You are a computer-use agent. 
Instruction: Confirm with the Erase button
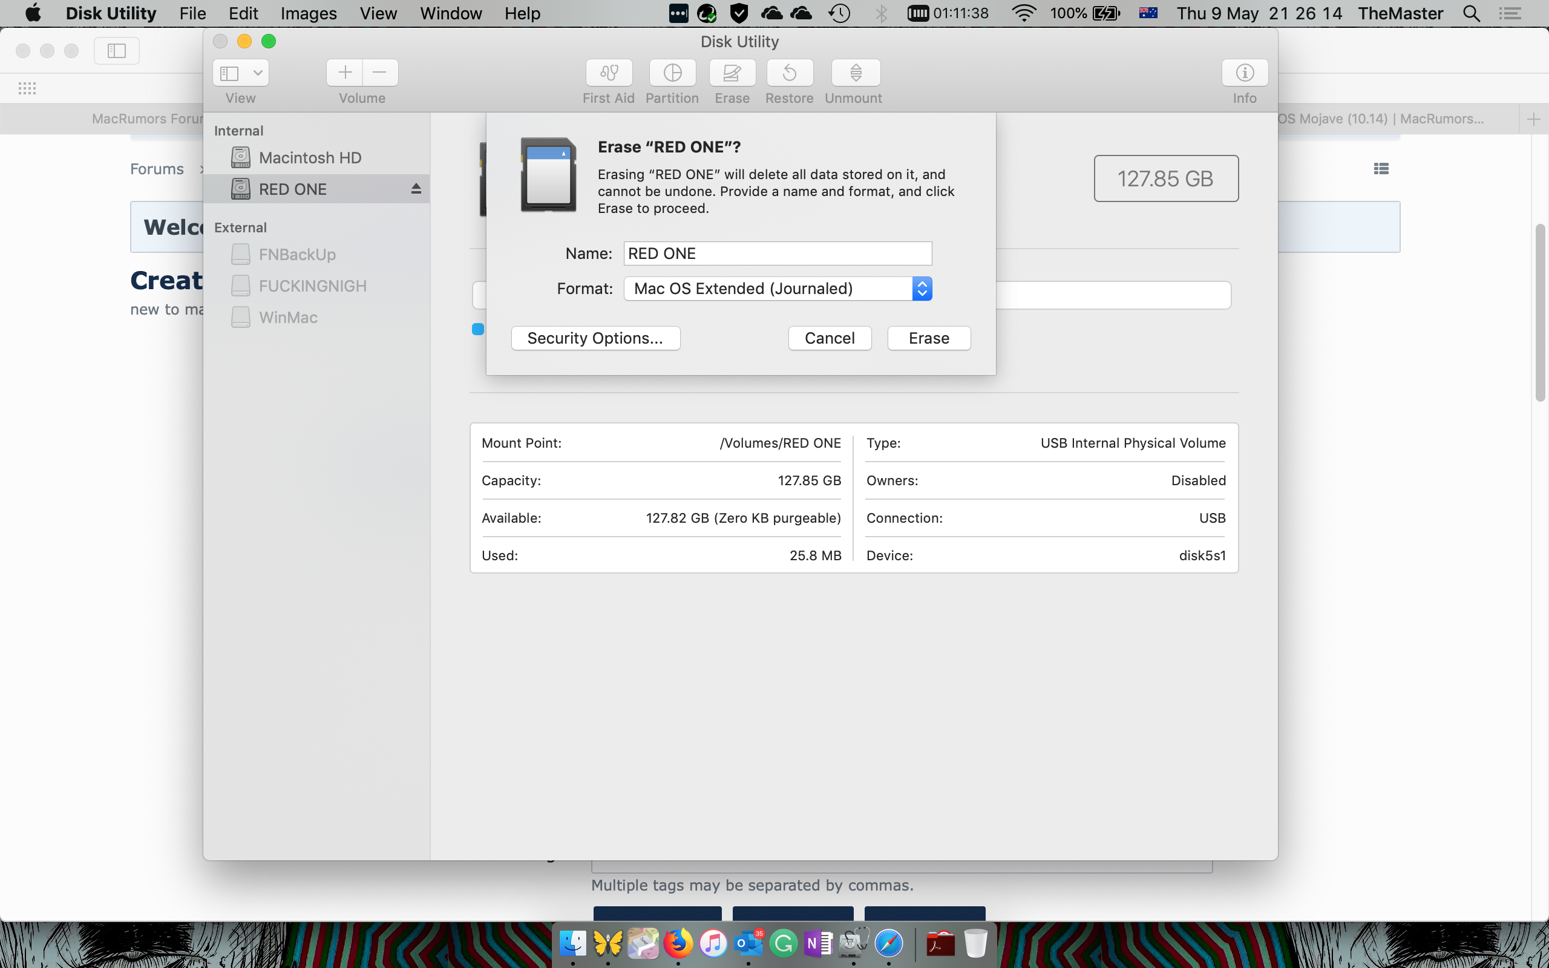point(929,338)
